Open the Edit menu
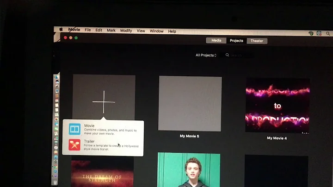The image size is (333, 187). (99, 30)
